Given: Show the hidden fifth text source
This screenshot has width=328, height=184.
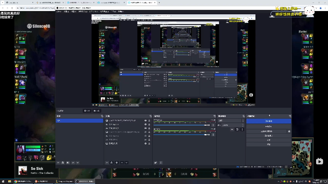Looking at the screenshot, I should (x=146, y=136).
